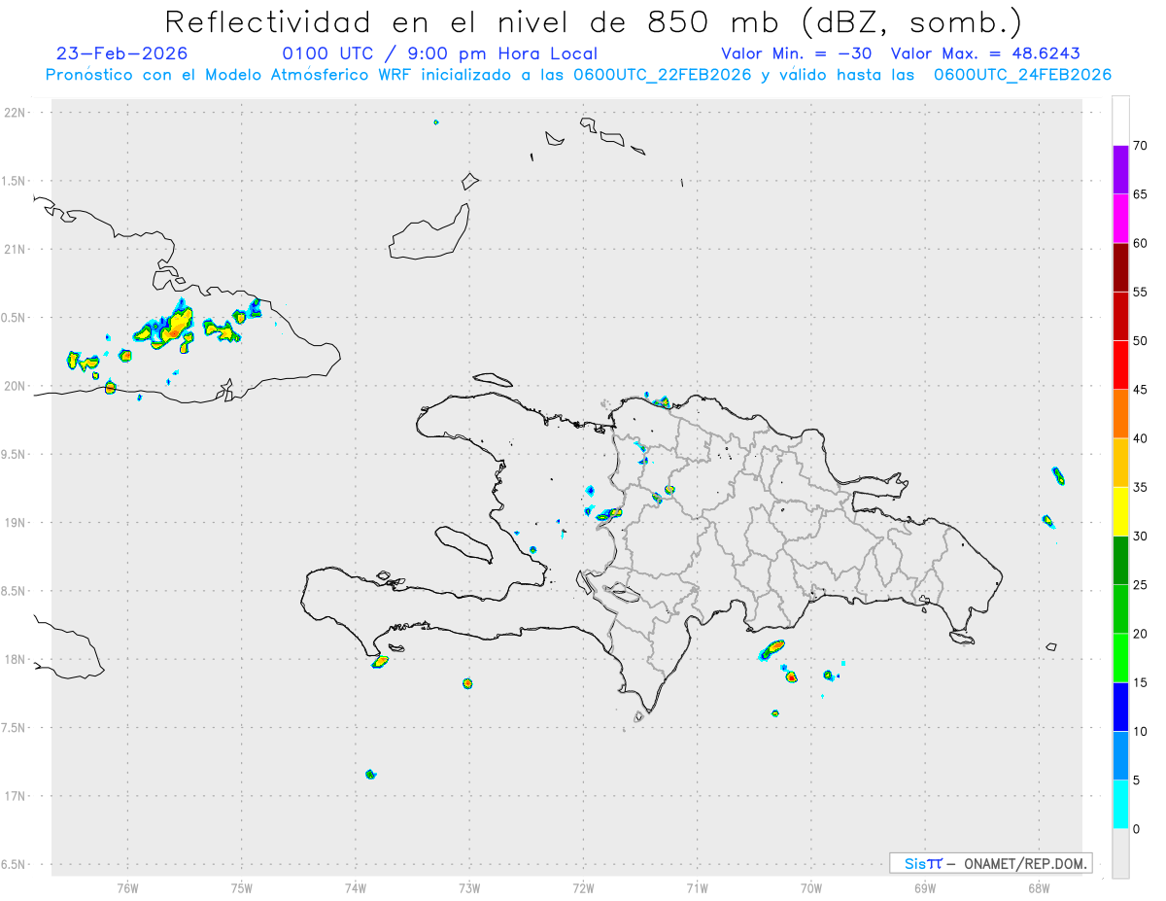Click the date label "23-Feb-2026"
The image size is (1166, 901).
[x=122, y=53]
